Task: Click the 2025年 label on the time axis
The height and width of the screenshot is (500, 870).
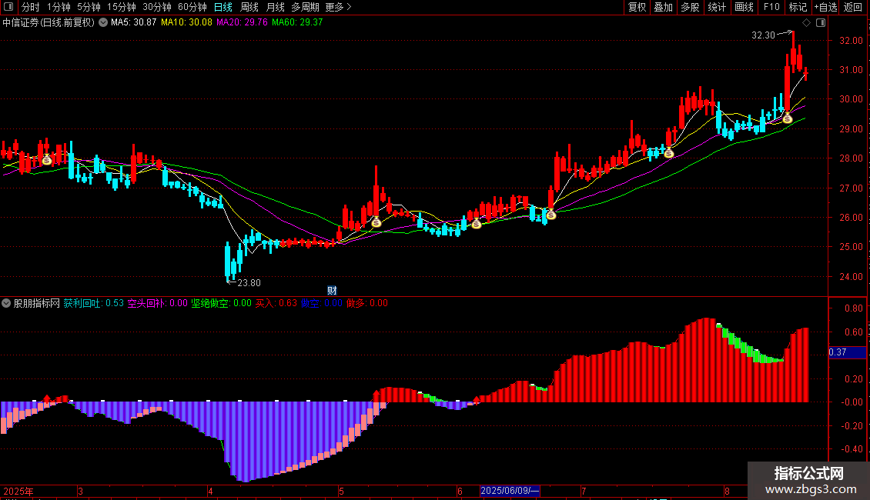Action: coord(18,491)
